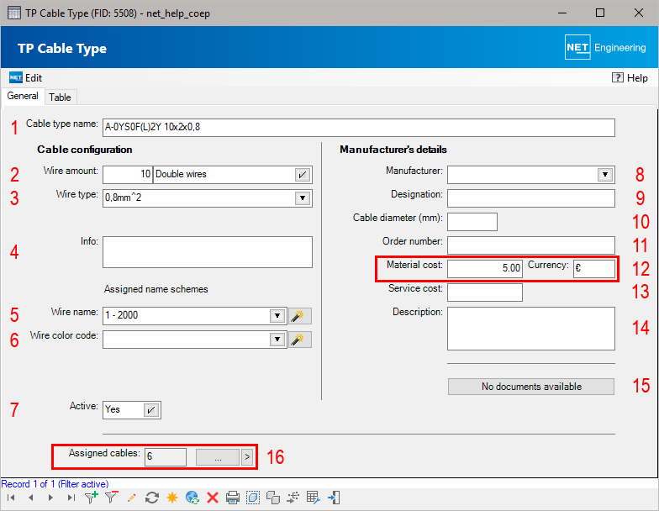Create a new record with star icon
Viewport: 659px width, 511px height.
(172, 498)
